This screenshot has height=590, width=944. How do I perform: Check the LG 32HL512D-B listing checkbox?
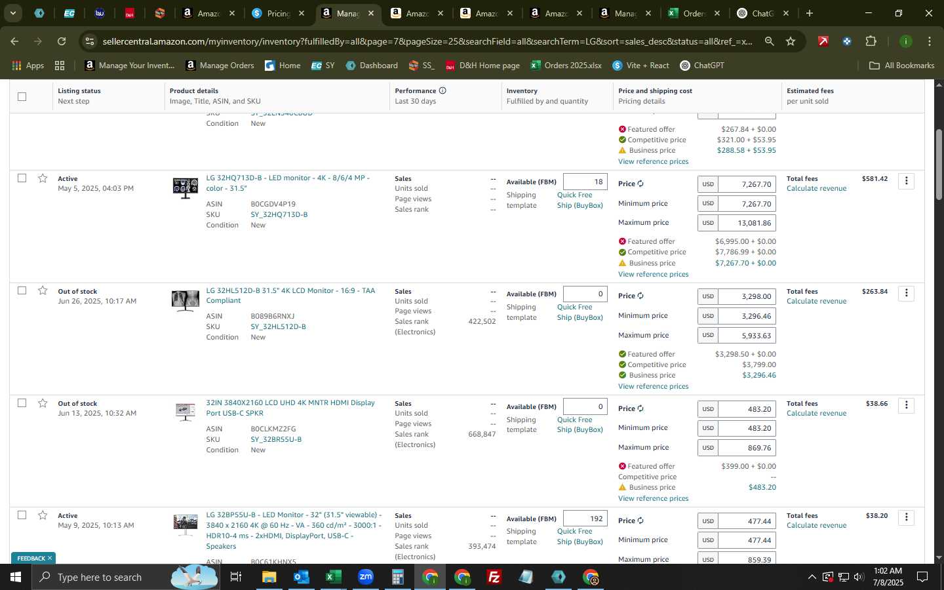pyautogui.click(x=22, y=290)
